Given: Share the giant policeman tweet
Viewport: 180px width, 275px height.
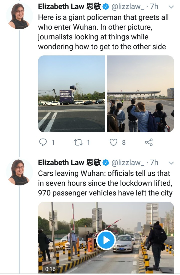Looking at the screenshot, I should coord(149,143).
